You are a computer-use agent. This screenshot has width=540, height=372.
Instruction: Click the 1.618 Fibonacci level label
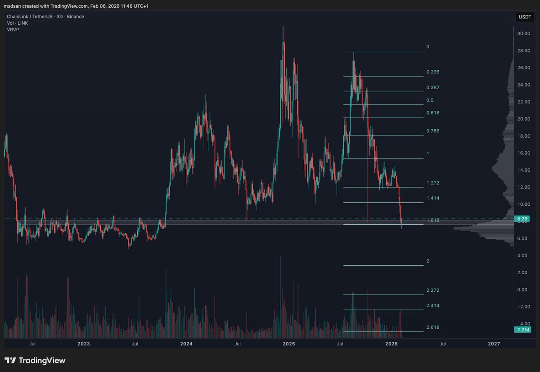432,220
